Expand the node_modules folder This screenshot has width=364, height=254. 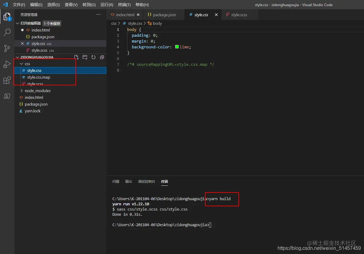(21, 91)
